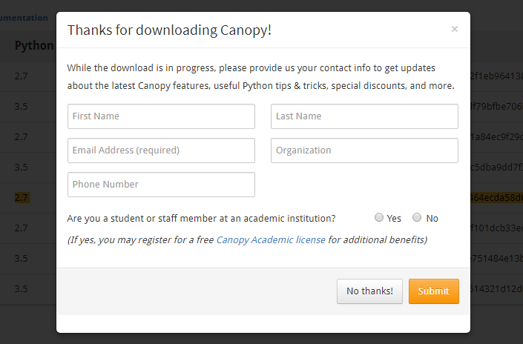
Task: Click the partially hidden Documentation link in background
Action: click(x=24, y=18)
